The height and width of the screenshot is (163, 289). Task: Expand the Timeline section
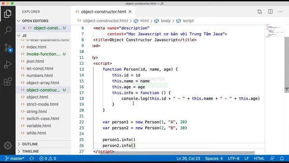[x=30, y=151]
